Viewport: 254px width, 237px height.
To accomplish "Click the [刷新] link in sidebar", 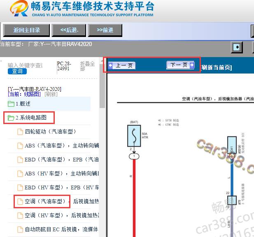I will [x=51, y=94].
